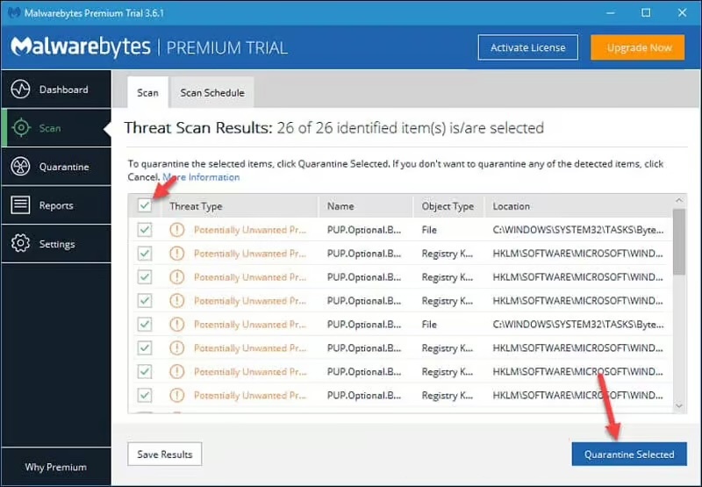Maximize the Malwarebytes window

click(646, 13)
